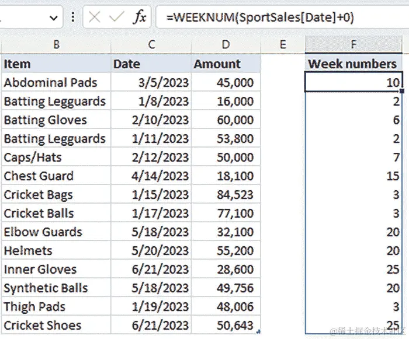Click the Item header cell
Screen dimensions: 409x339
[56, 64]
